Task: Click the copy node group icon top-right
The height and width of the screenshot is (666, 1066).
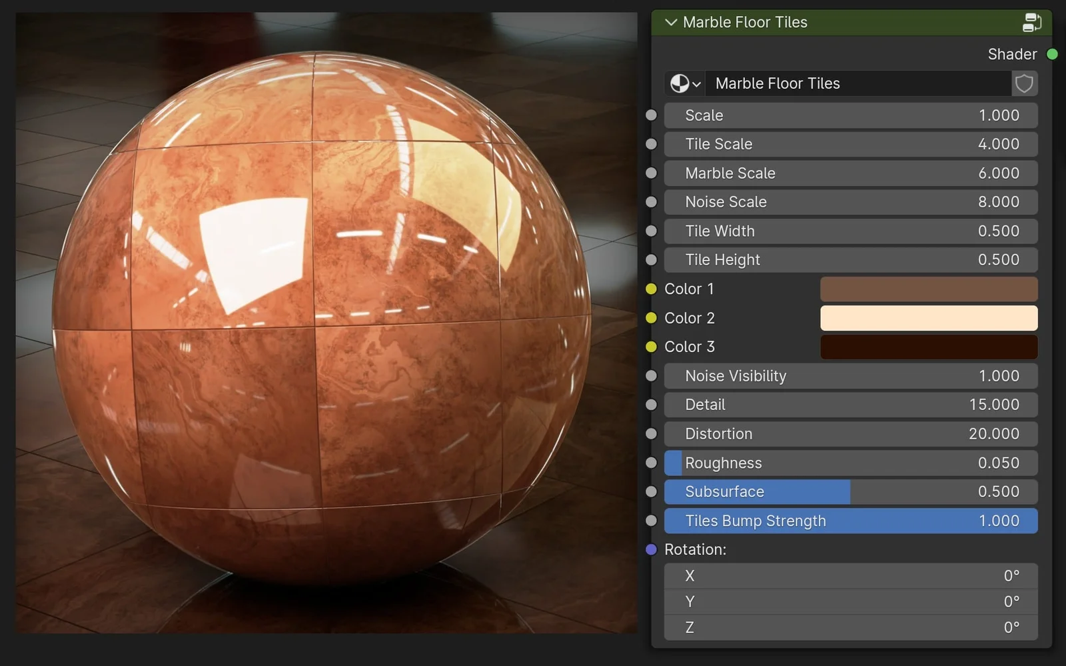Action: pyautogui.click(x=1032, y=22)
